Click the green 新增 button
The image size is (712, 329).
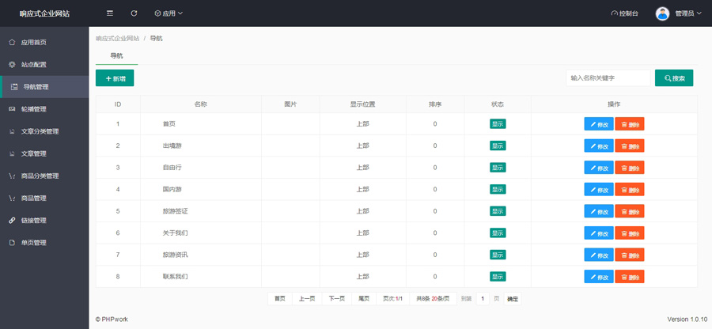tap(115, 78)
